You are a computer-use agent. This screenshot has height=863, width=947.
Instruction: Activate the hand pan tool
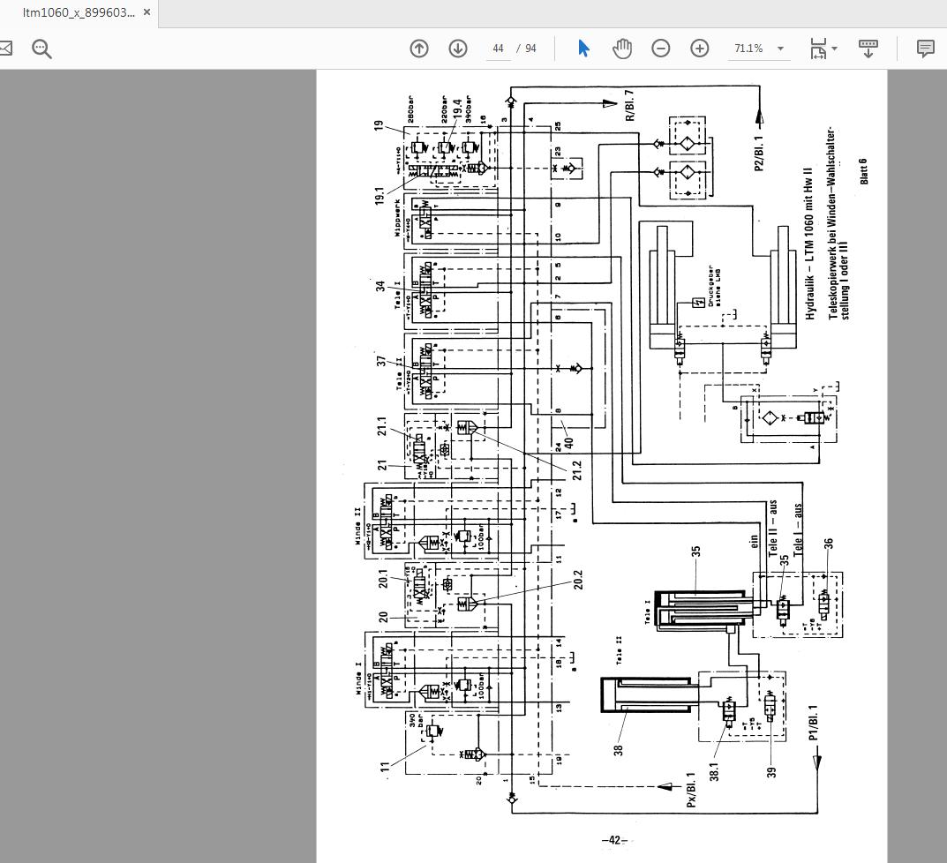tap(622, 49)
